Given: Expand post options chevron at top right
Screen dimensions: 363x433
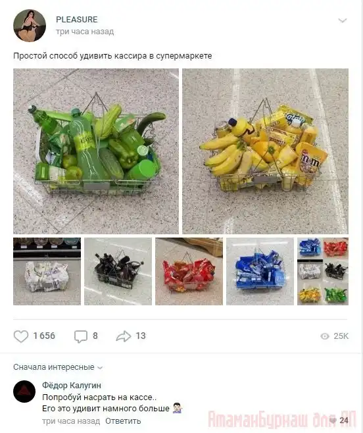Looking at the screenshot, I should (x=343, y=20).
